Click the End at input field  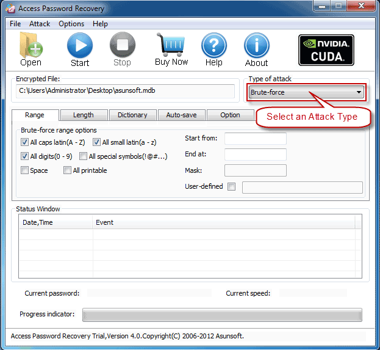(256, 155)
